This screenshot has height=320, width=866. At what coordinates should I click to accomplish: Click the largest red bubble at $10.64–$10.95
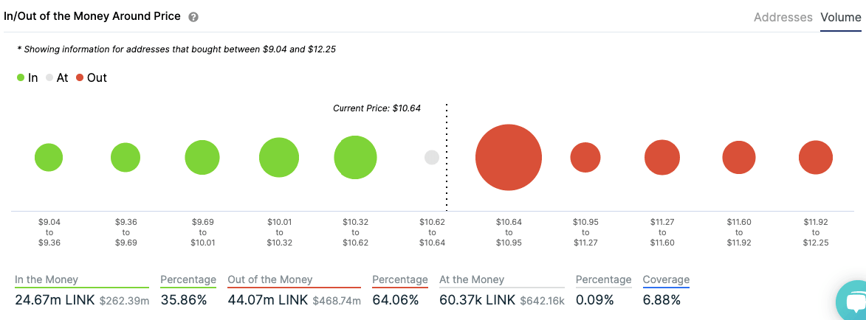pyautogui.click(x=508, y=158)
